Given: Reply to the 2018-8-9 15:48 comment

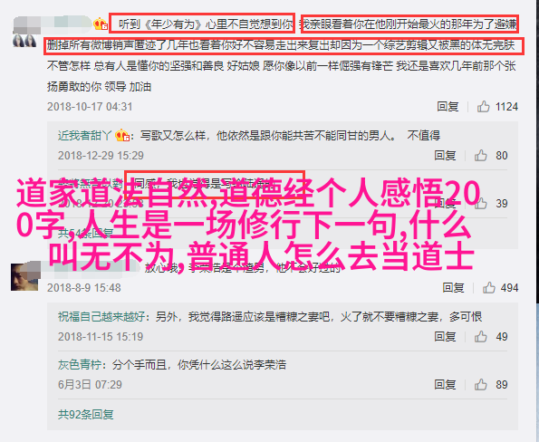Looking at the screenshot, I should tap(453, 287).
